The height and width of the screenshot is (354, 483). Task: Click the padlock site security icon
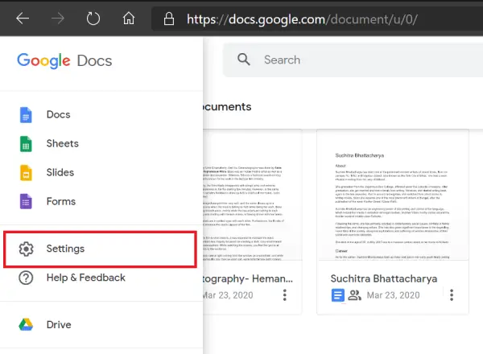pyautogui.click(x=169, y=19)
